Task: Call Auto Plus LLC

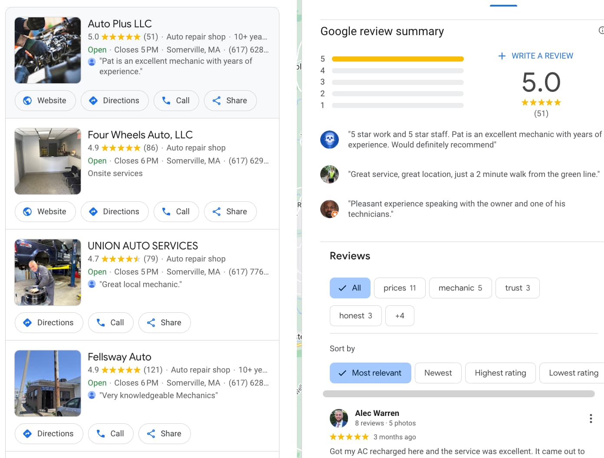Action: 176,101
